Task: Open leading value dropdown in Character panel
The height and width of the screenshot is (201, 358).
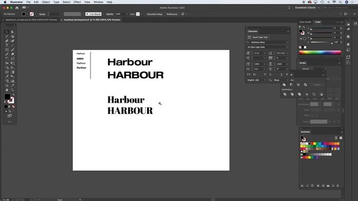Action: [x=287, y=53]
